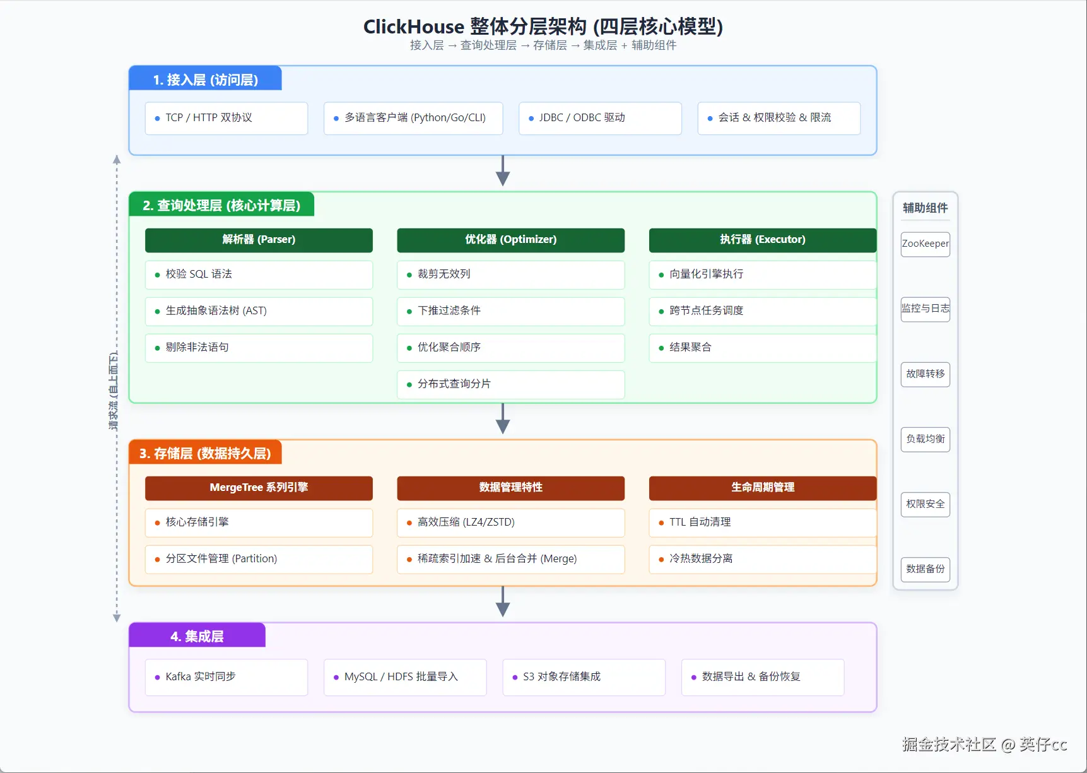
Task: Select the '剔除非法语句' item
Action: click(x=259, y=348)
